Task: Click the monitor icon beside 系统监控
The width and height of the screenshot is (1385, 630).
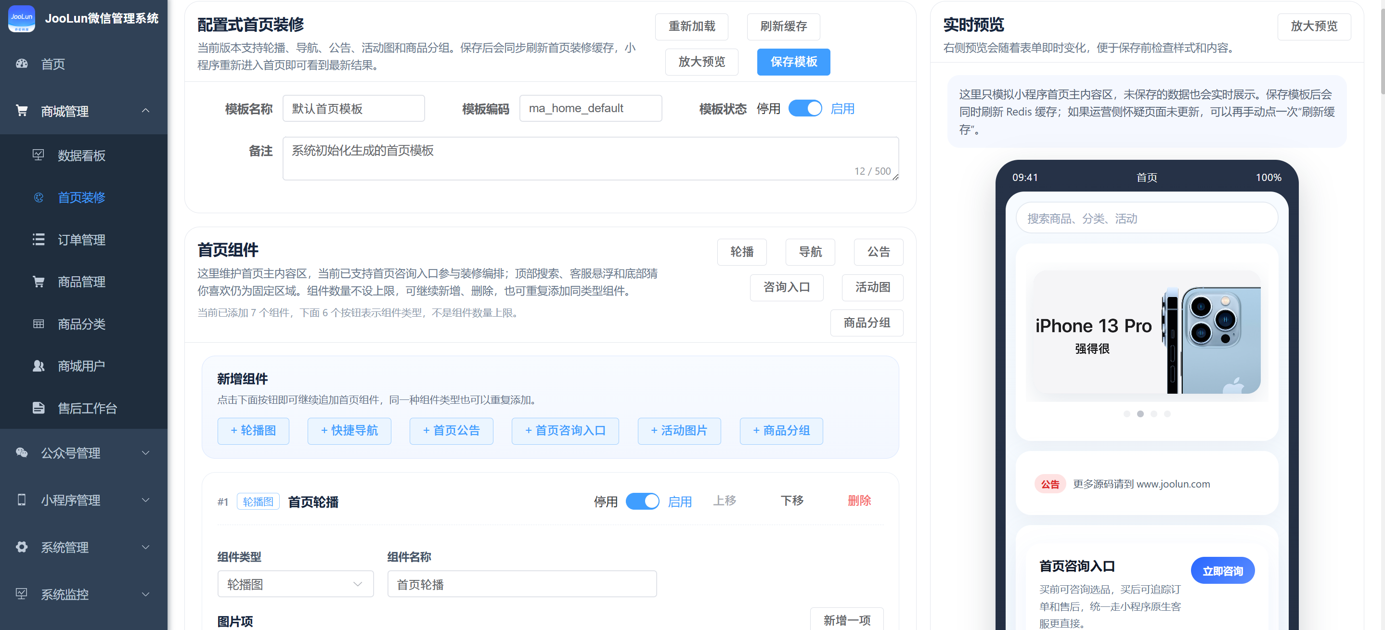Action: (22, 593)
